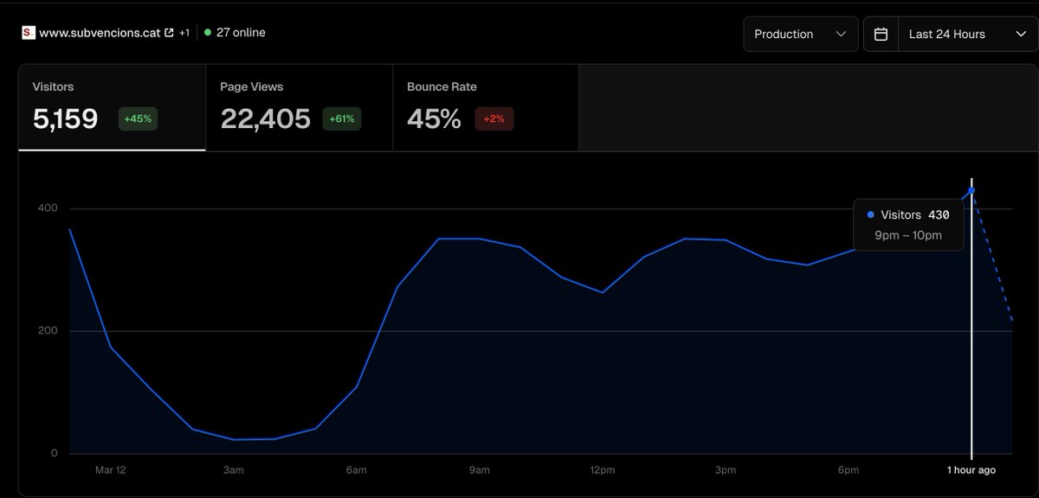The image size is (1039, 498).
Task: Click the 6pm axis label
Action: [849, 470]
